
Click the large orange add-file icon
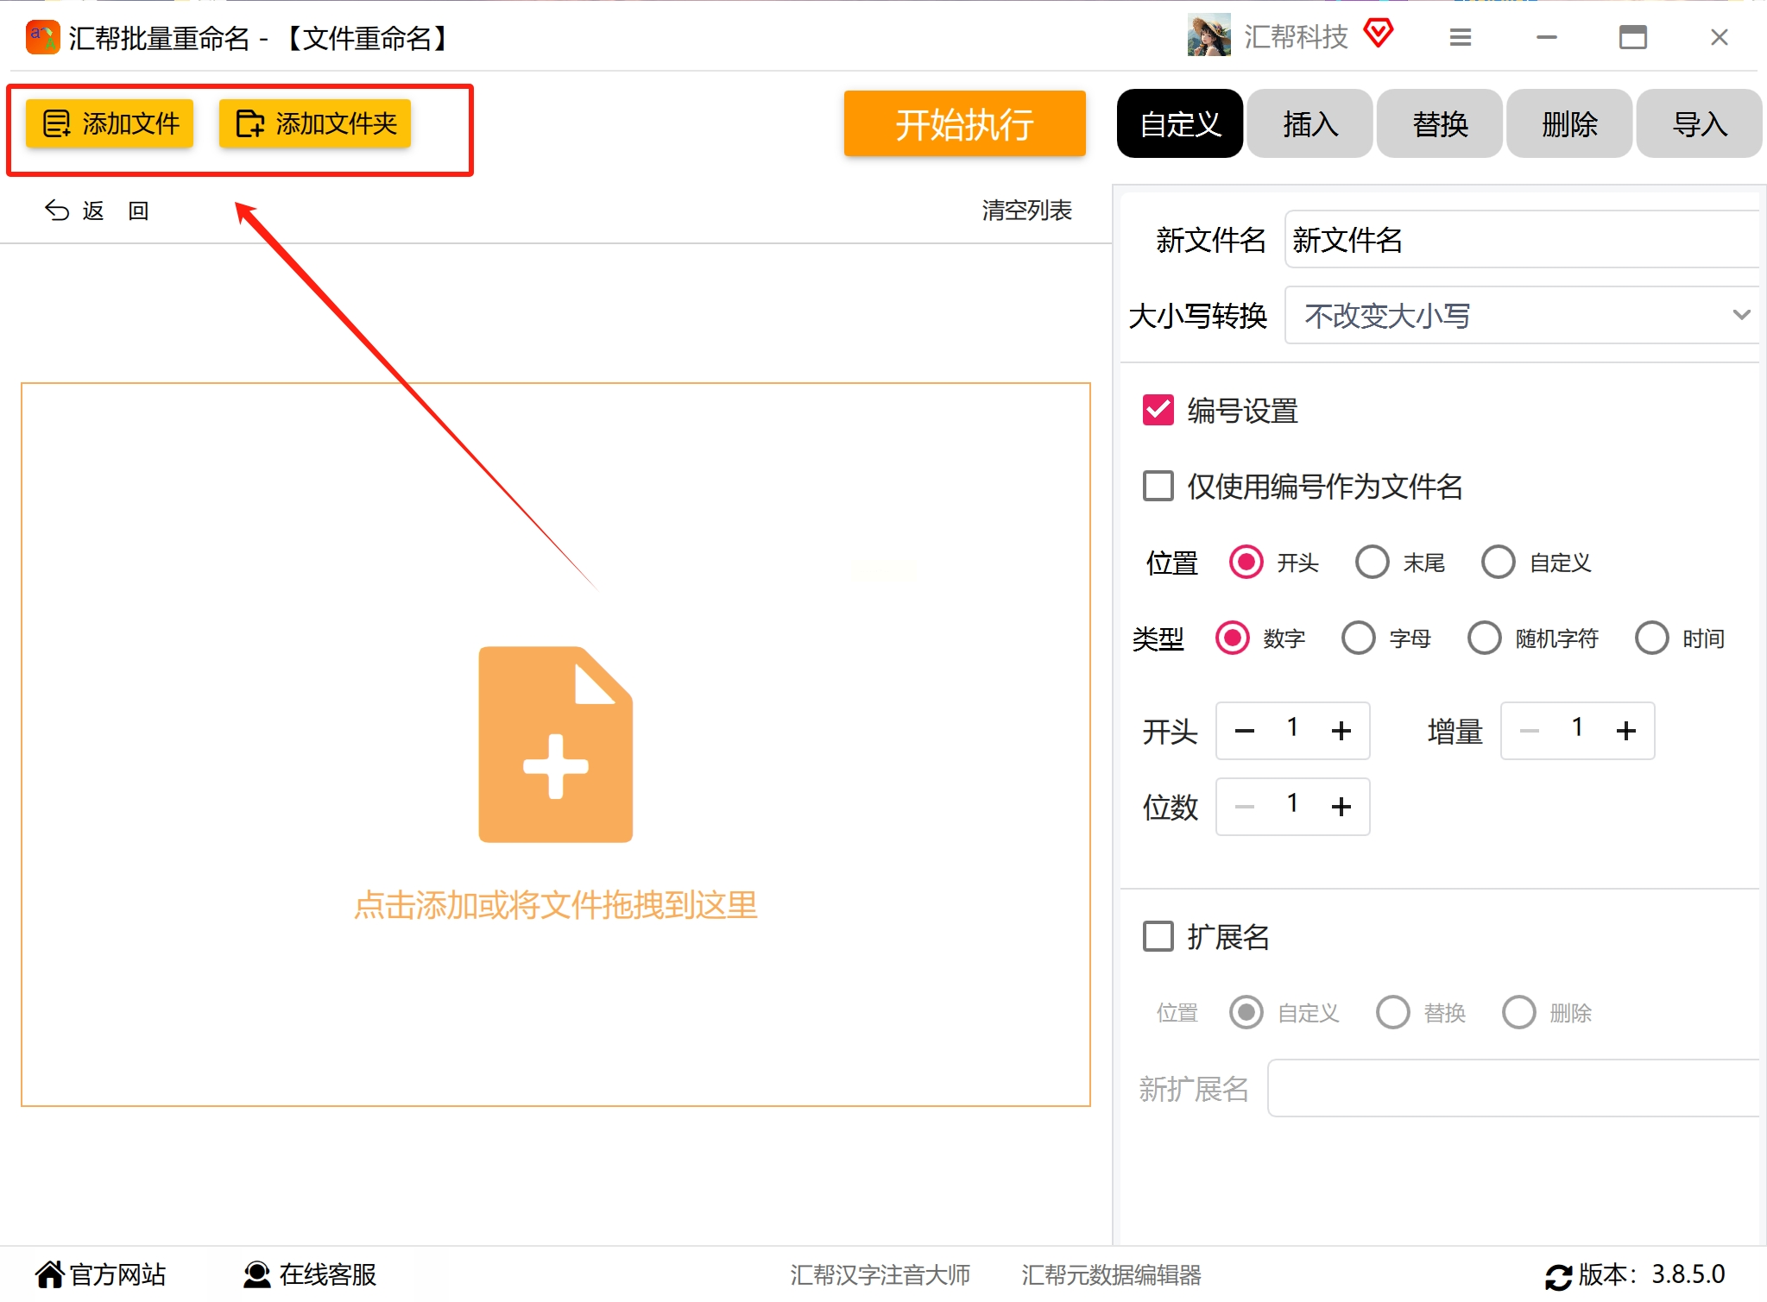click(555, 744)
